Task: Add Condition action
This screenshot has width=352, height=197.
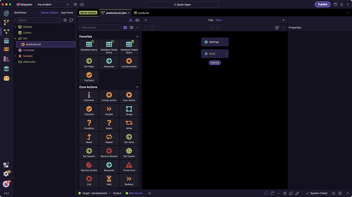Action: 89,124
